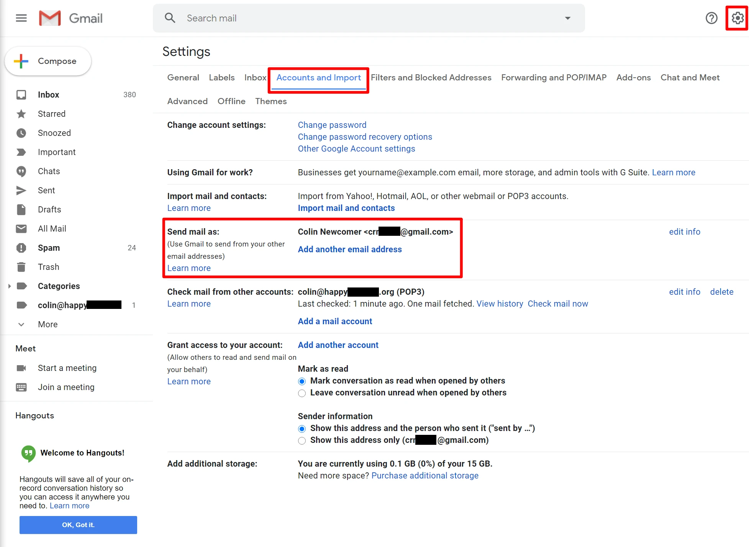Click the Search mail dropdown arrow
This screenshot has width=749, height=547.
(x=568, y=18)
